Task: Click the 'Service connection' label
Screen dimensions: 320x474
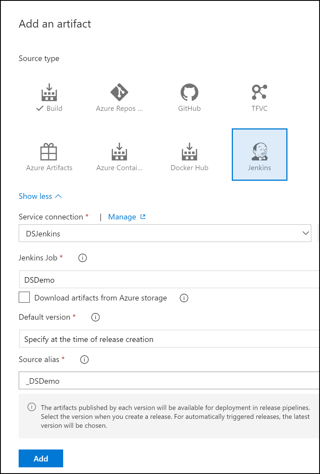Action: pyautogui.click(x=51, y=217)
